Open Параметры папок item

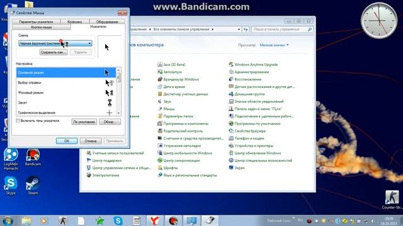175,116
